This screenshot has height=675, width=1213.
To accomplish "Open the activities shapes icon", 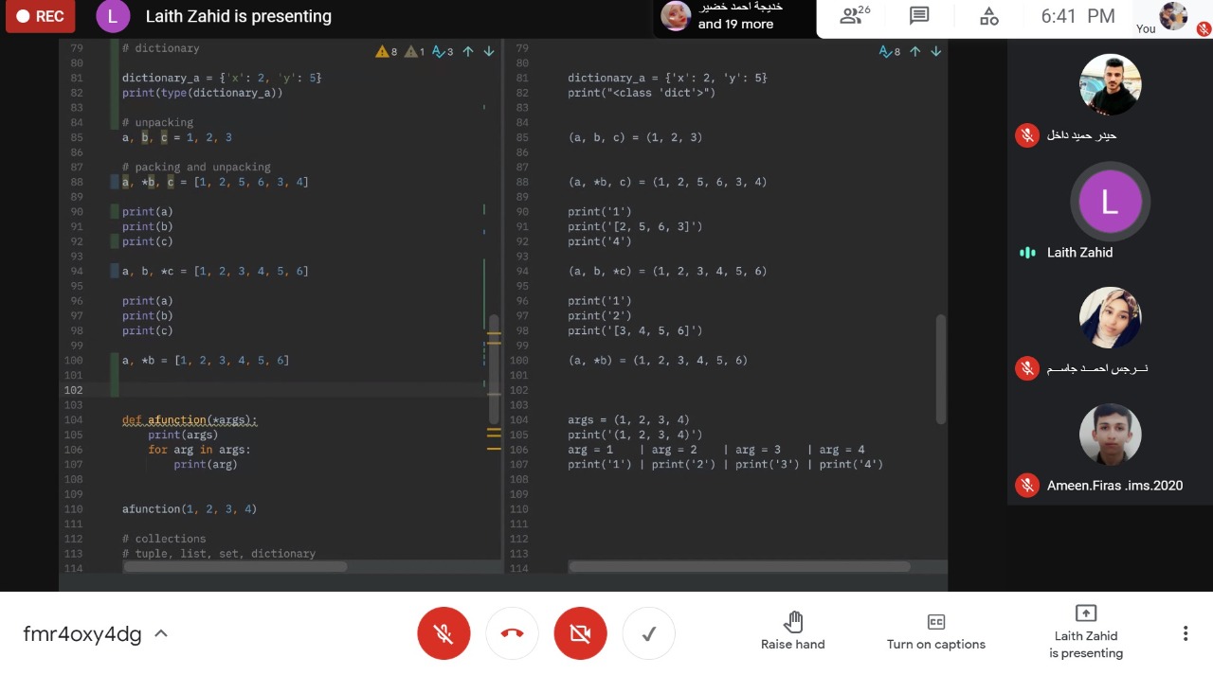I will [988, 16].
